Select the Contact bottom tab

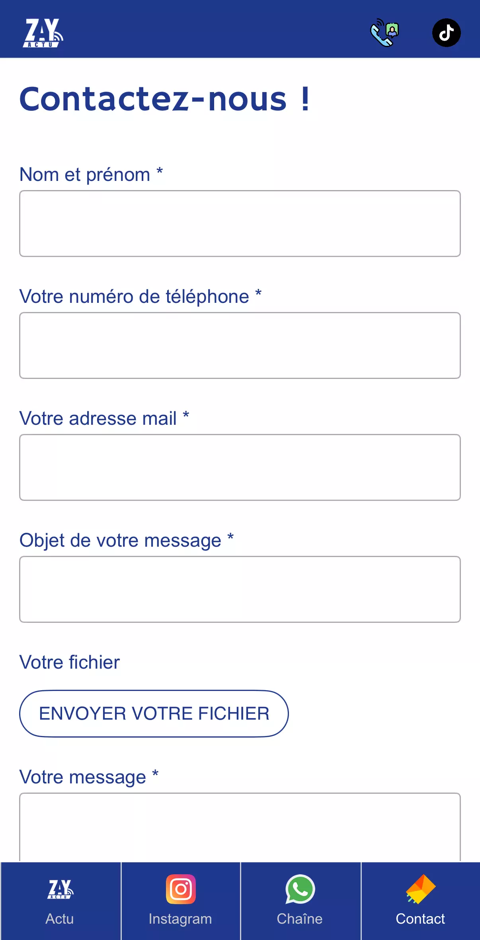[x=420, y=901]
